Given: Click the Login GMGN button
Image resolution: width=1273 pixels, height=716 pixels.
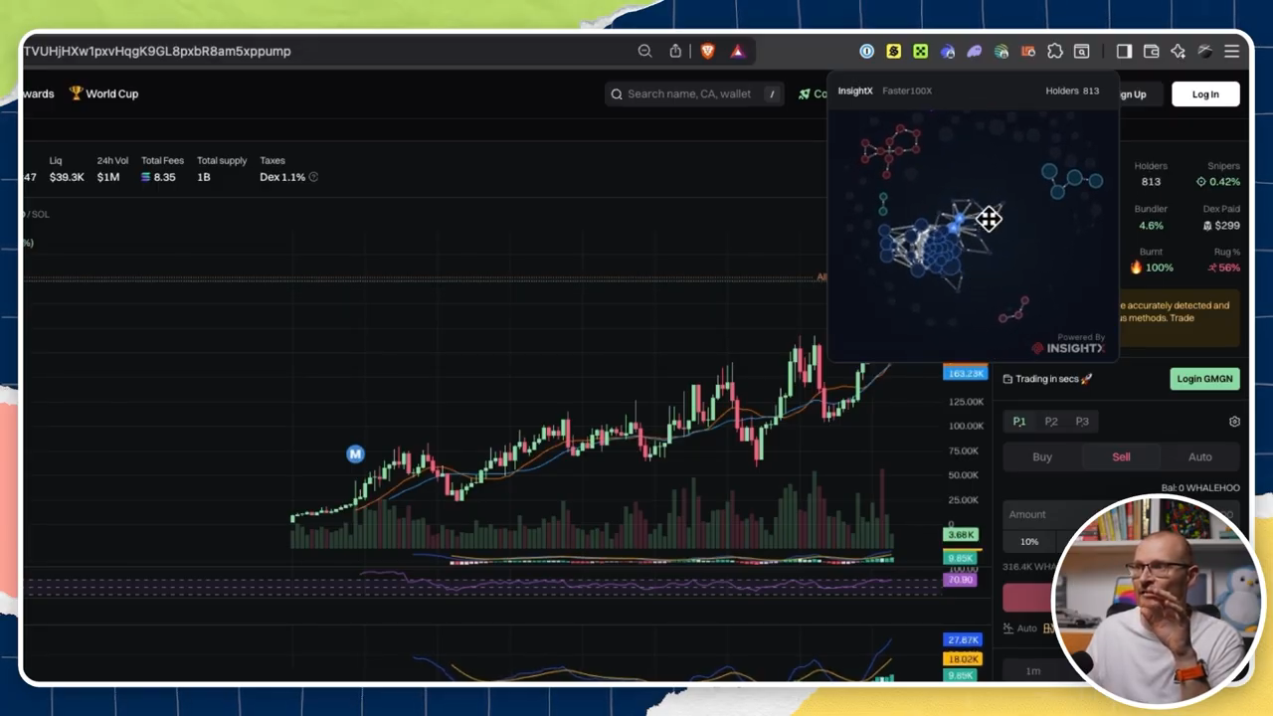Looking at the screenshot, I should [1204, 379].
